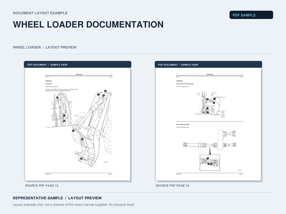Viewport: 286px width, 214px height.
Task: Click the PDF SAMPLE badge
Action: click(x=251, y=15)
